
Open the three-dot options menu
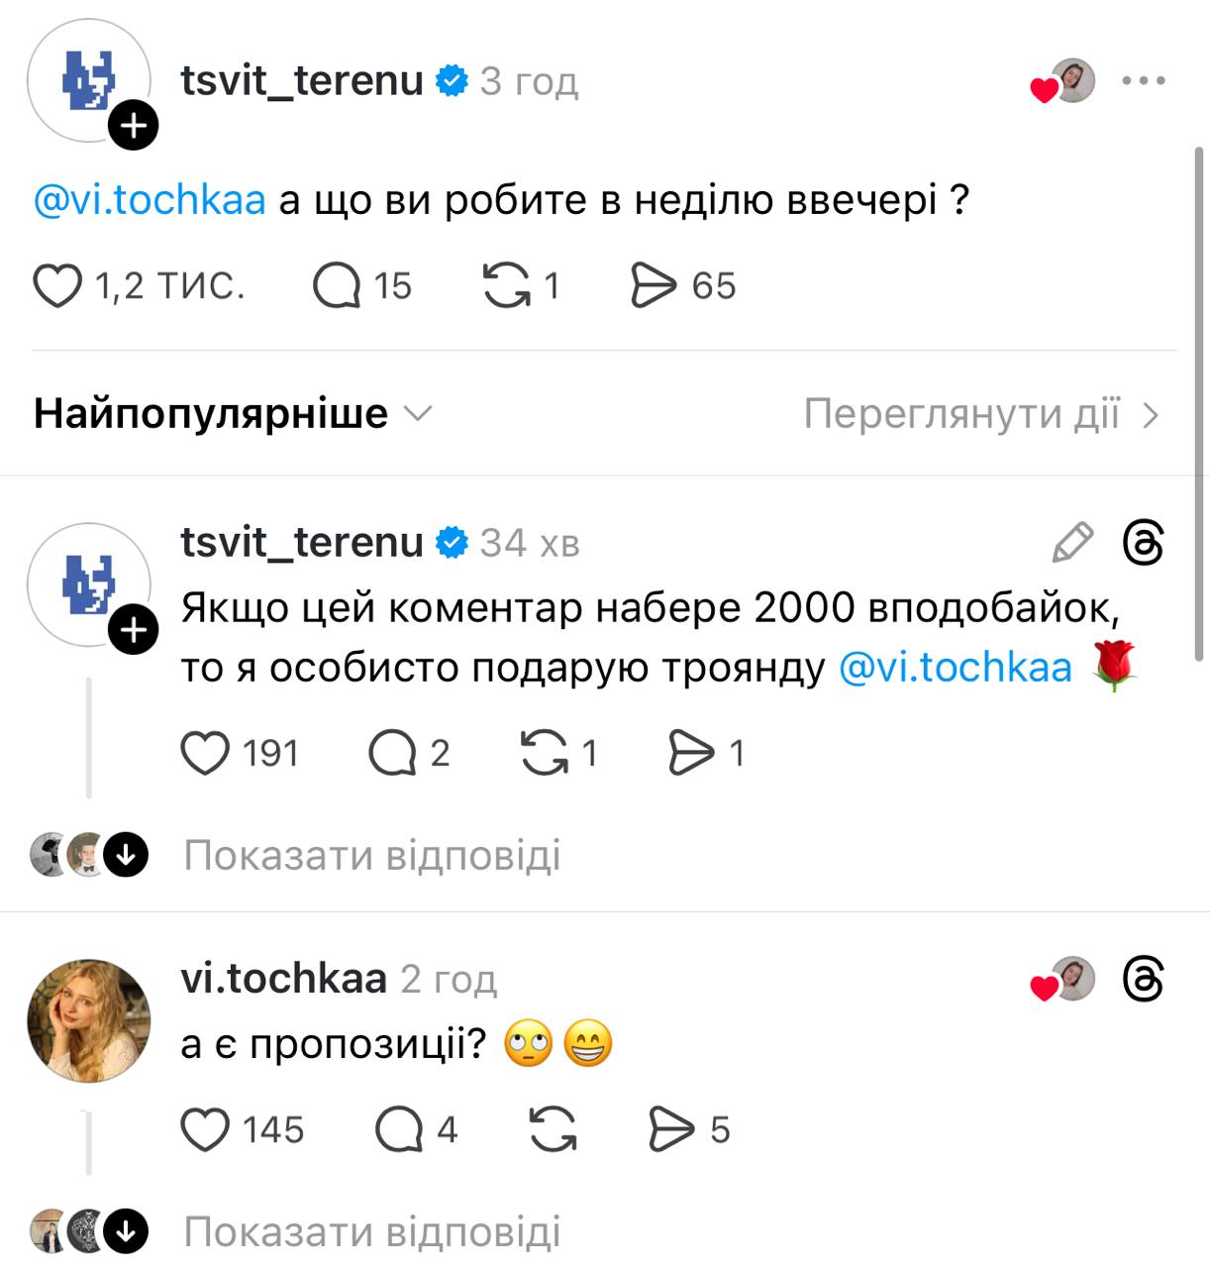click(x=1146, y=81)
